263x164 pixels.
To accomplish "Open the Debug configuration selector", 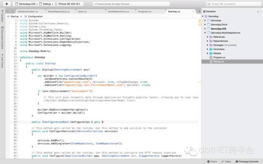I will coord(45,4).
